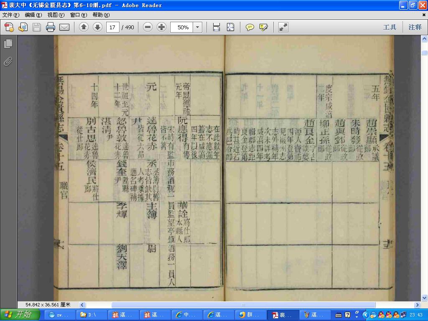
Task: Open attachments panel paperclip icon
Action: [x=8, y=62]
